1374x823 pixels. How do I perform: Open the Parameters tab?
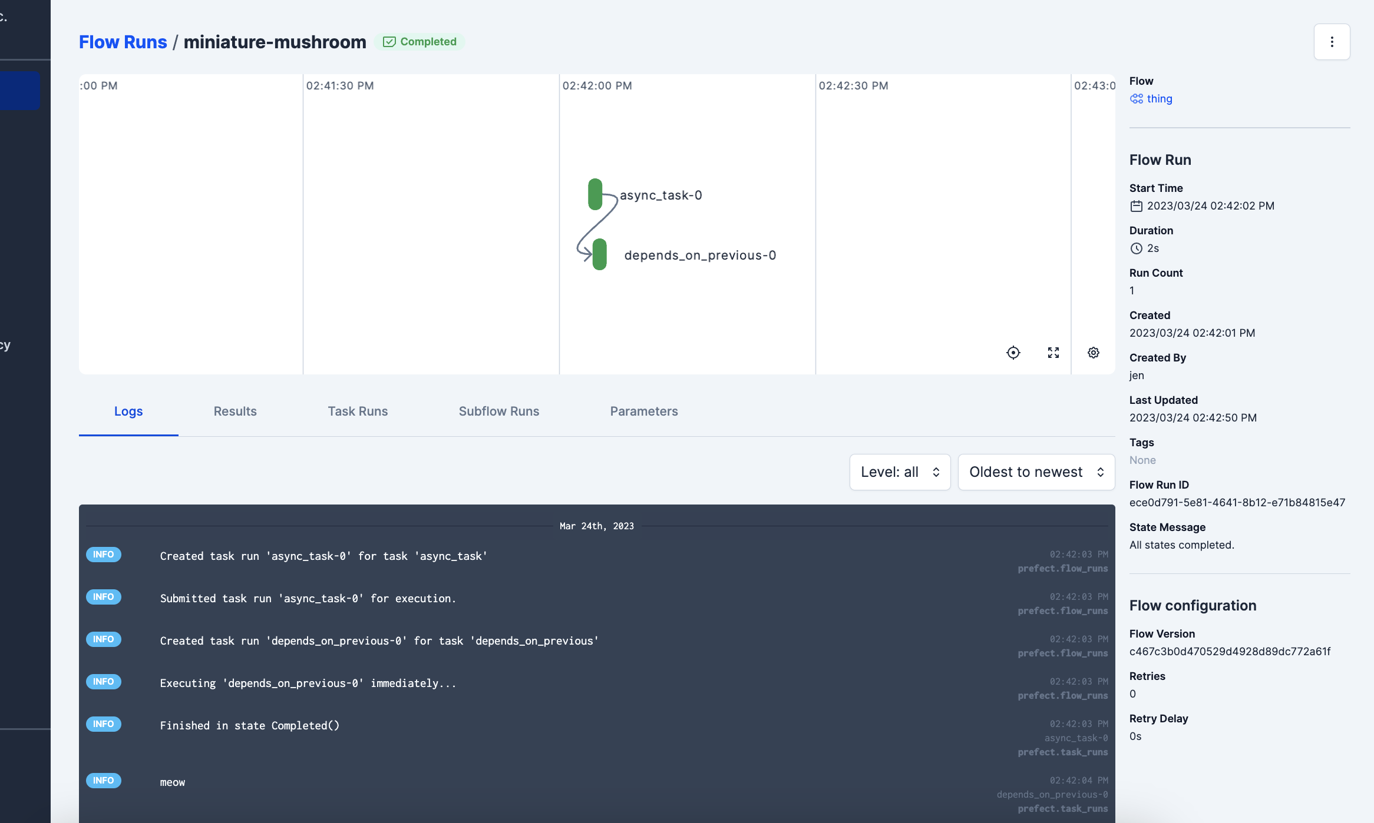coord(643,411)
